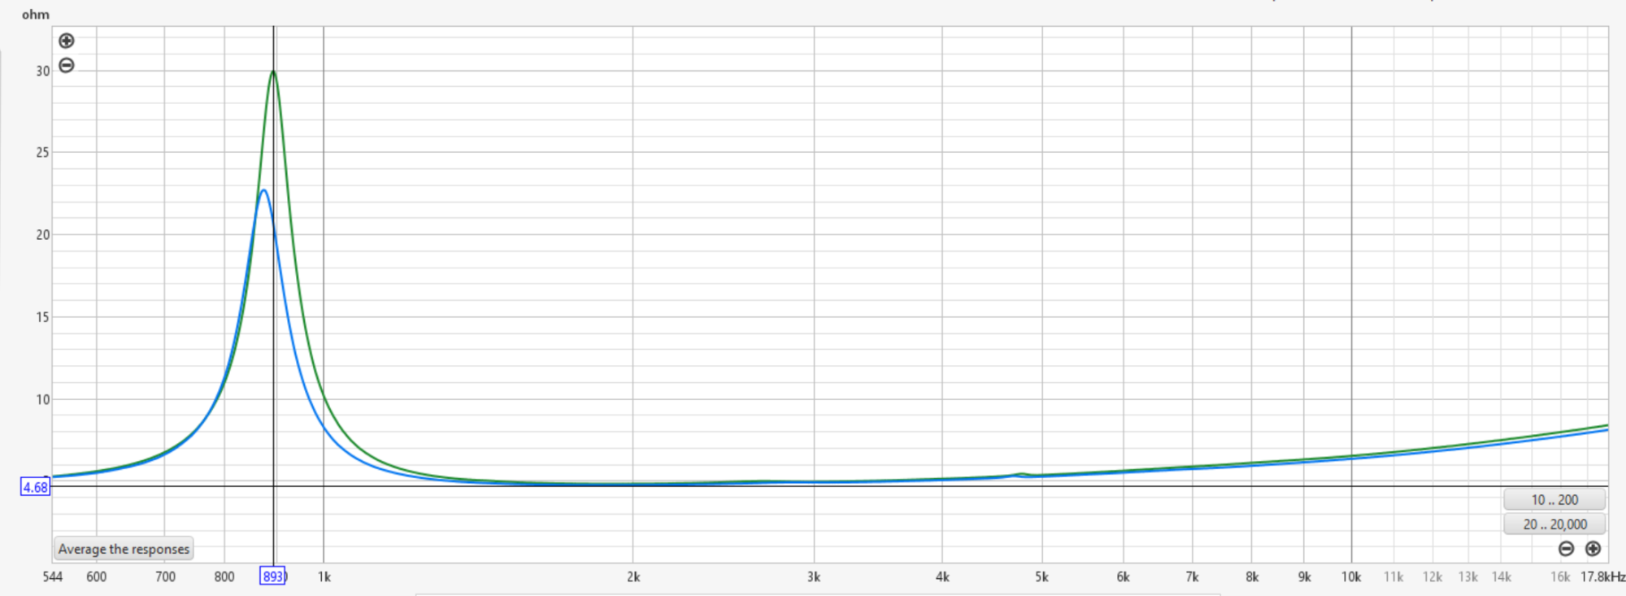Click the 20 ohm y-axis label
1626x596 pixels.
point(42,234)
